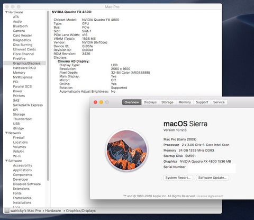Select Components under Software
Screen dimensions: 254x220
[23, 175]
